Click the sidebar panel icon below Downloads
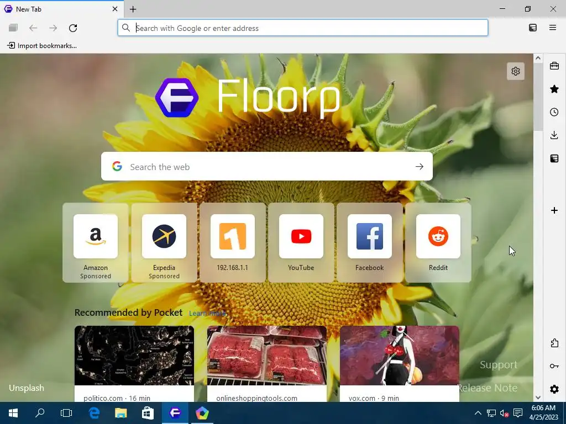The image size is (566, 424). point(554,158)
